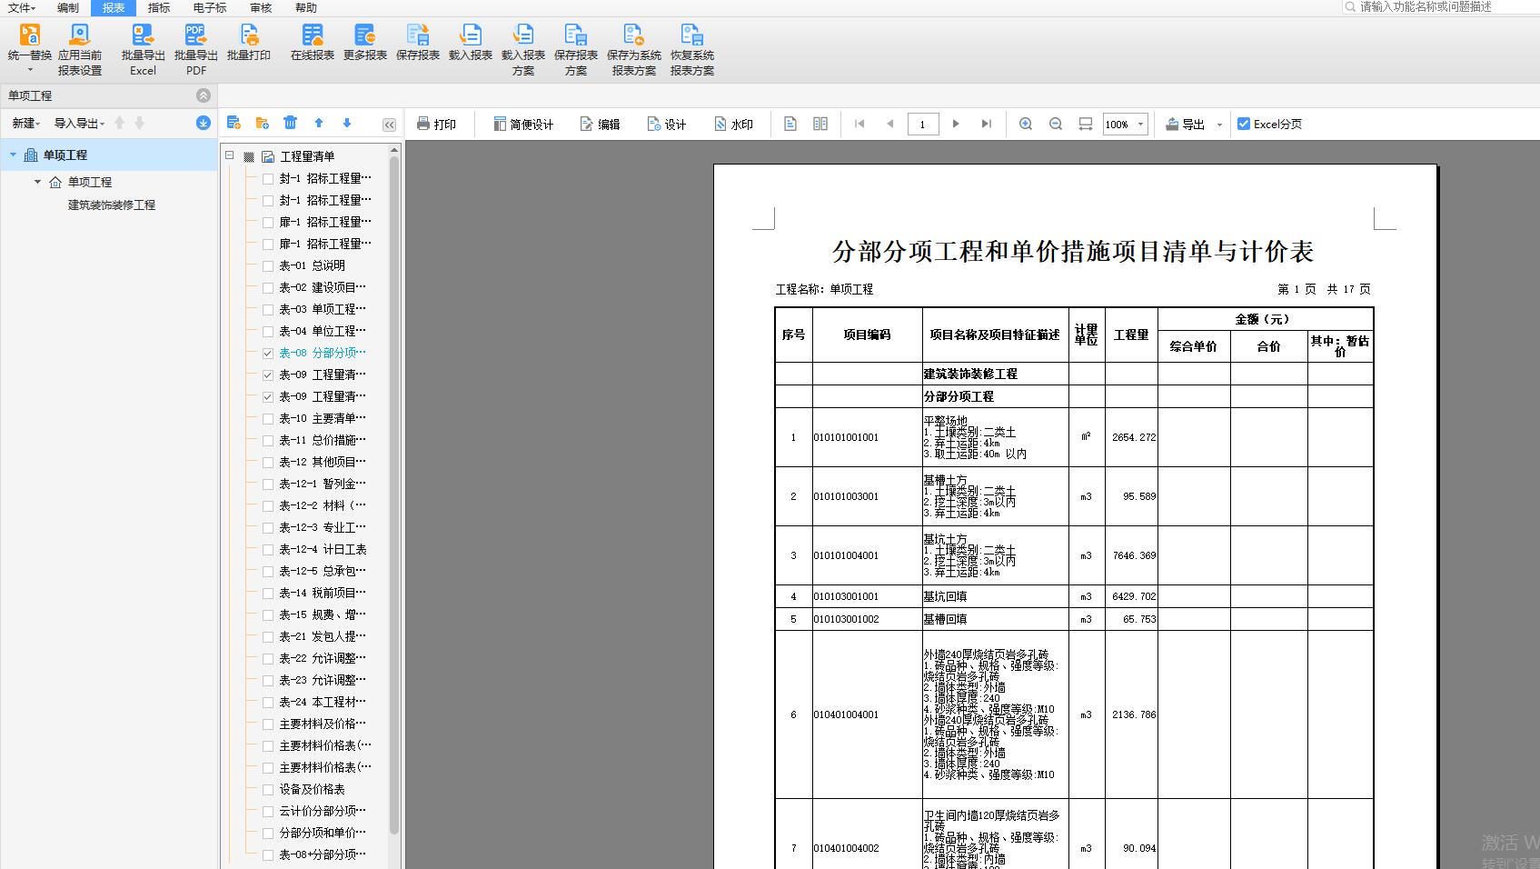Move report up with blue up arrow
Viewport: 1540px width, 869px height.
(x=319, y=123)
